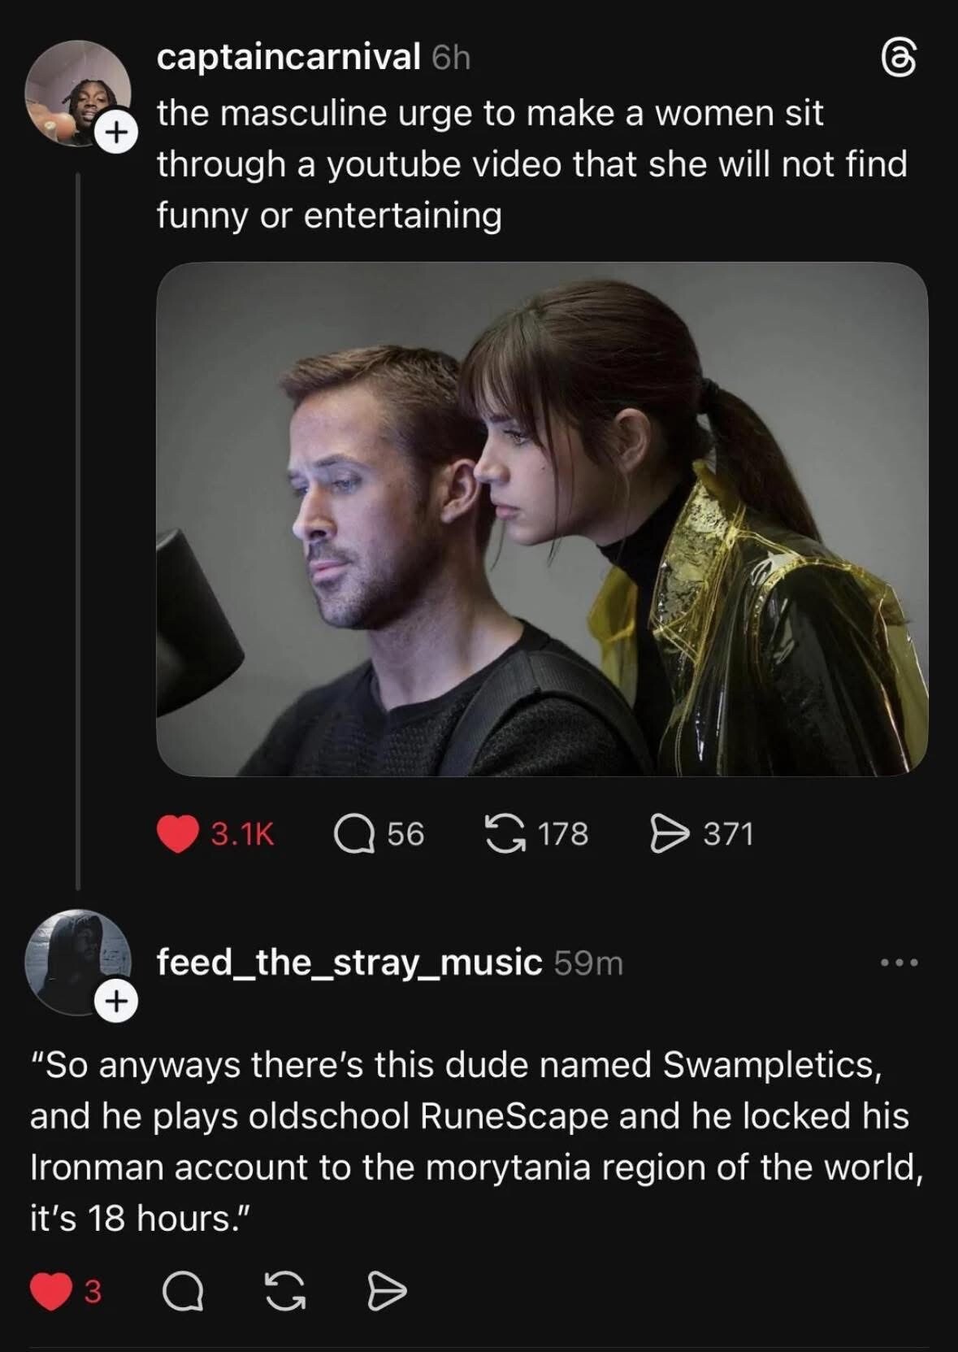Viewport: 958px width, 1352px height.
Task: Open more options menu on the reply
Action: point(899,963)
